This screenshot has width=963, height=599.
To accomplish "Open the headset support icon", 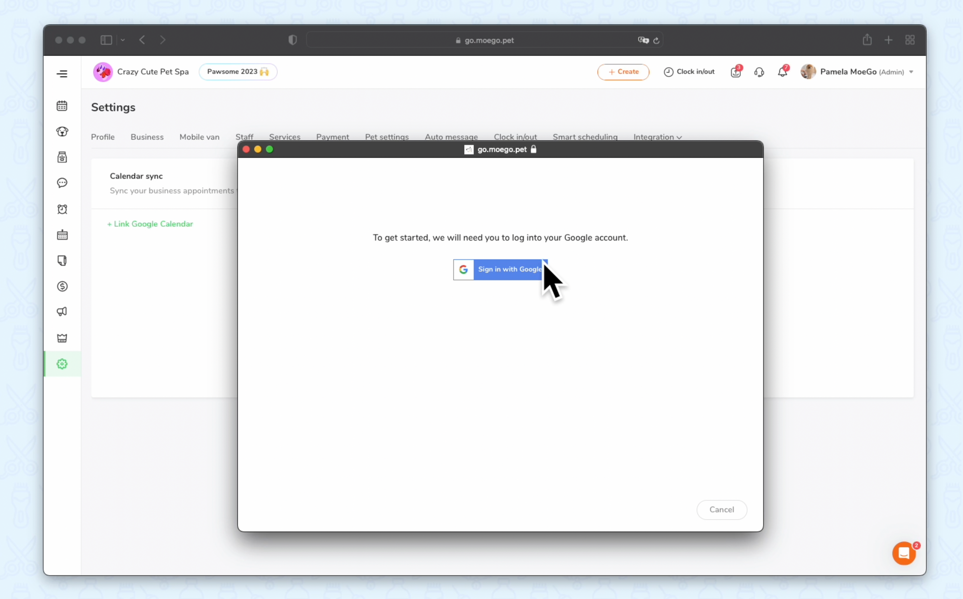I will point(759,72).
